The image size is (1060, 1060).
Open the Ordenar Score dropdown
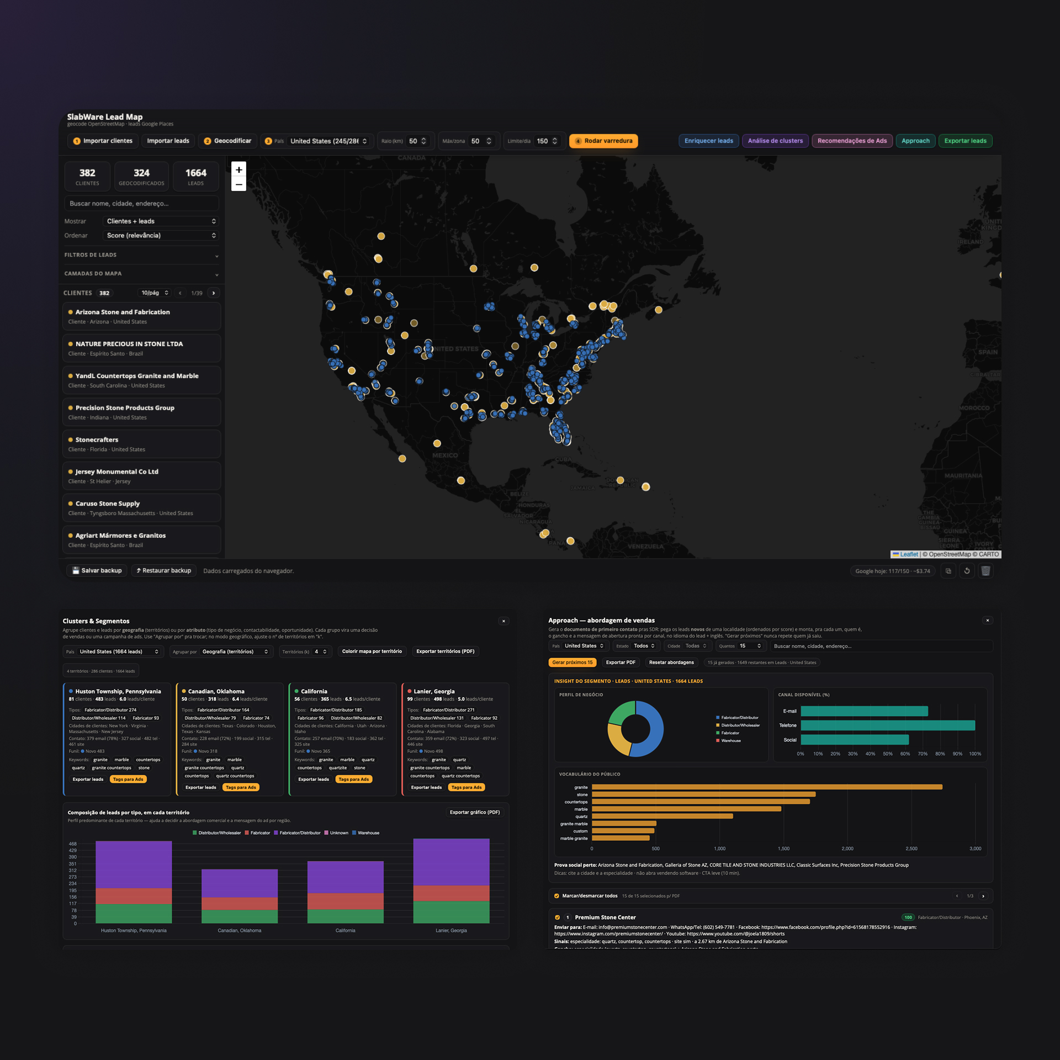161,235
